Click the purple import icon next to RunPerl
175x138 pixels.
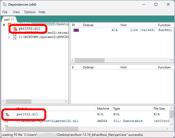[76, 30]
